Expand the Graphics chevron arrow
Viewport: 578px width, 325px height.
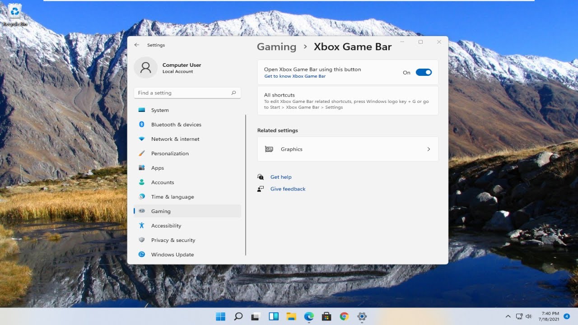point(429,149)
